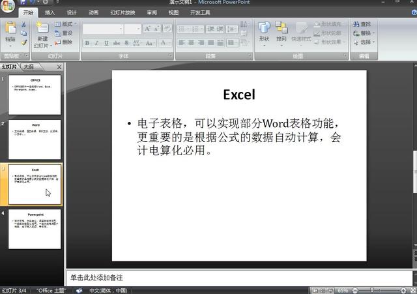
Task: Toggle Strikethrough (abc) formatting
Action: (117, 43)
